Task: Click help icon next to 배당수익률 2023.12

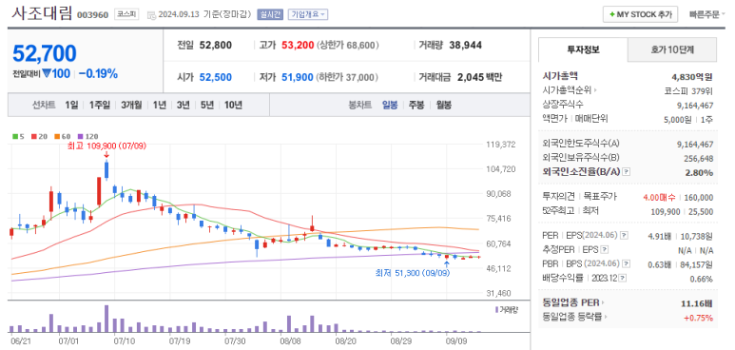Action: [623, 279]
